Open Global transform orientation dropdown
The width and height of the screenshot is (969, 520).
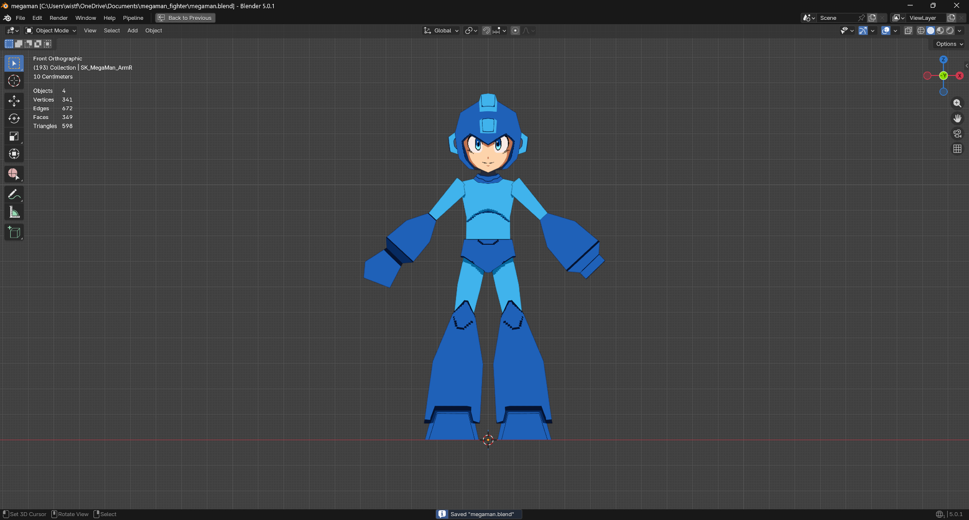pyautogui.click(x=441, y=30)
